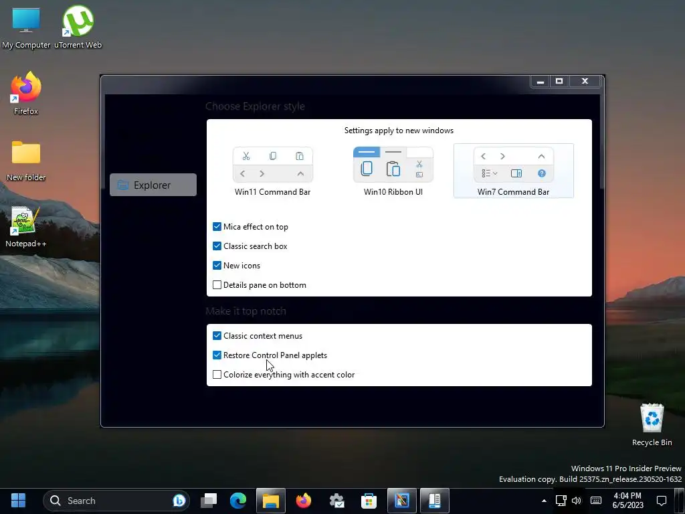The height and width of the screenshot is (514, 685).
Task: Open the volume tray icon
Action: [x=577, y=501]
